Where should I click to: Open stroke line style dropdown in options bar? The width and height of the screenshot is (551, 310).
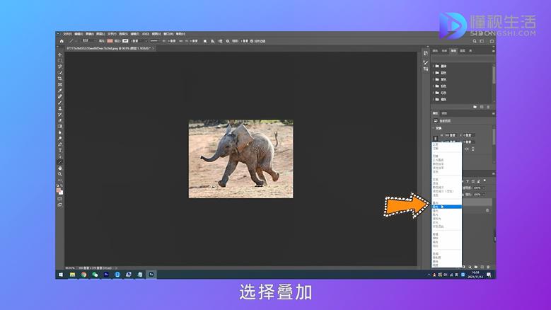[154, 41]
